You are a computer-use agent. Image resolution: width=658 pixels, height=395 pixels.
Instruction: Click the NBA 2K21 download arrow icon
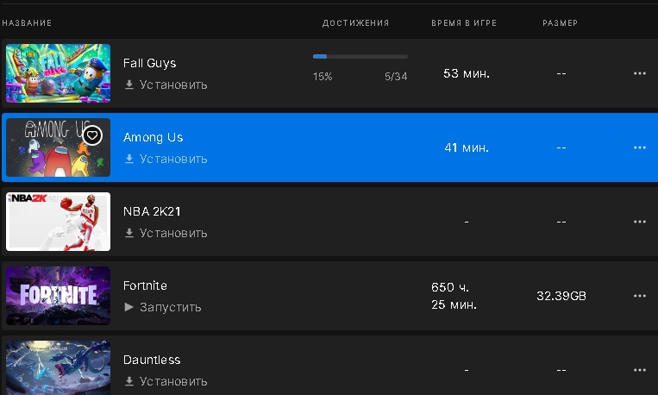tap(129, 233)
